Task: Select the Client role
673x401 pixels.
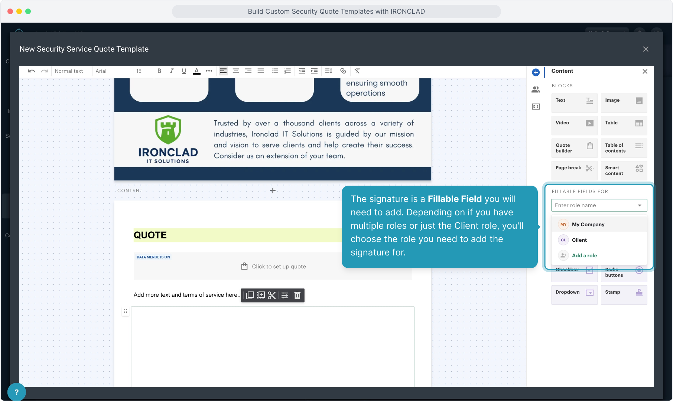Action: pyautogui.click(x=599, y=240)
